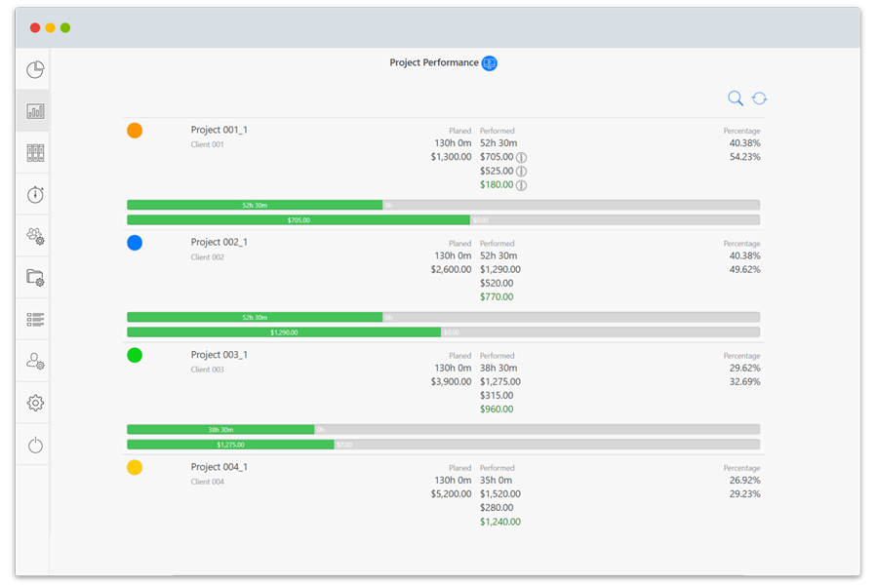Viewport: 878px width, 585px height.
Task: Click info icon next to $525.00
Action: coord(522,172)
